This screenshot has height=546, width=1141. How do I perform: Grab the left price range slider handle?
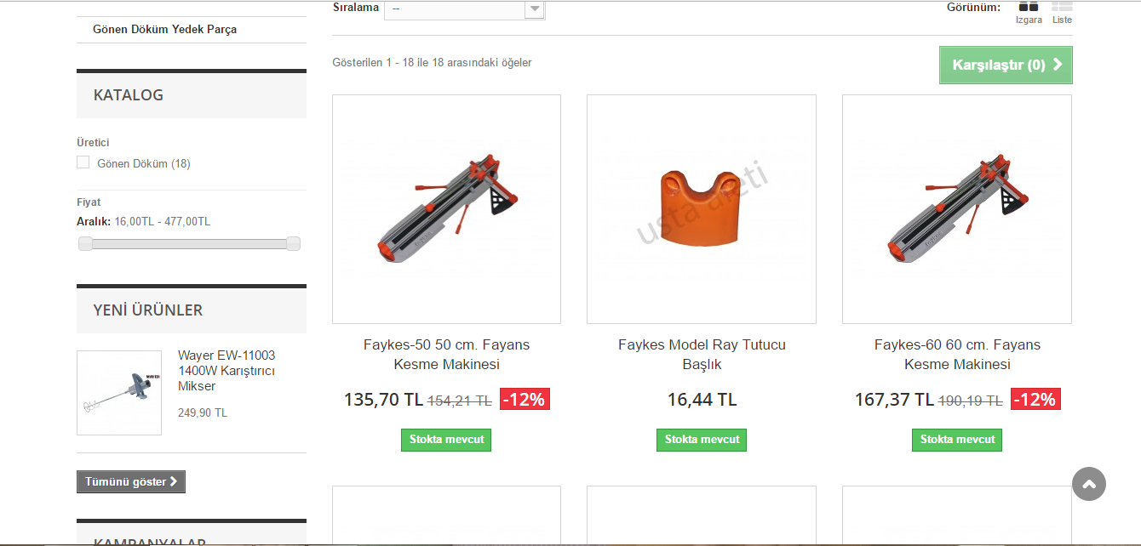click(x=85, y=244)
